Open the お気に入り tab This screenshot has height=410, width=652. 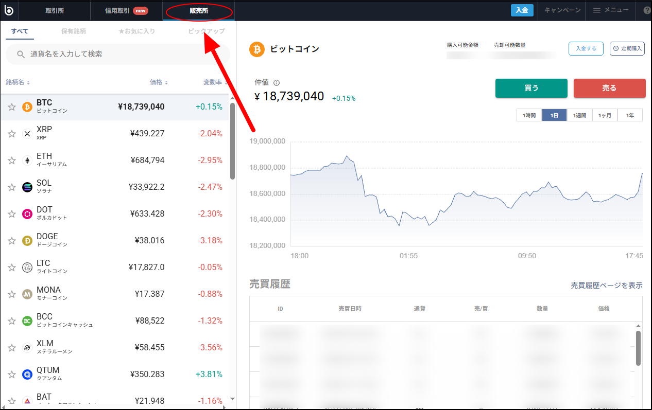[135, 31]
